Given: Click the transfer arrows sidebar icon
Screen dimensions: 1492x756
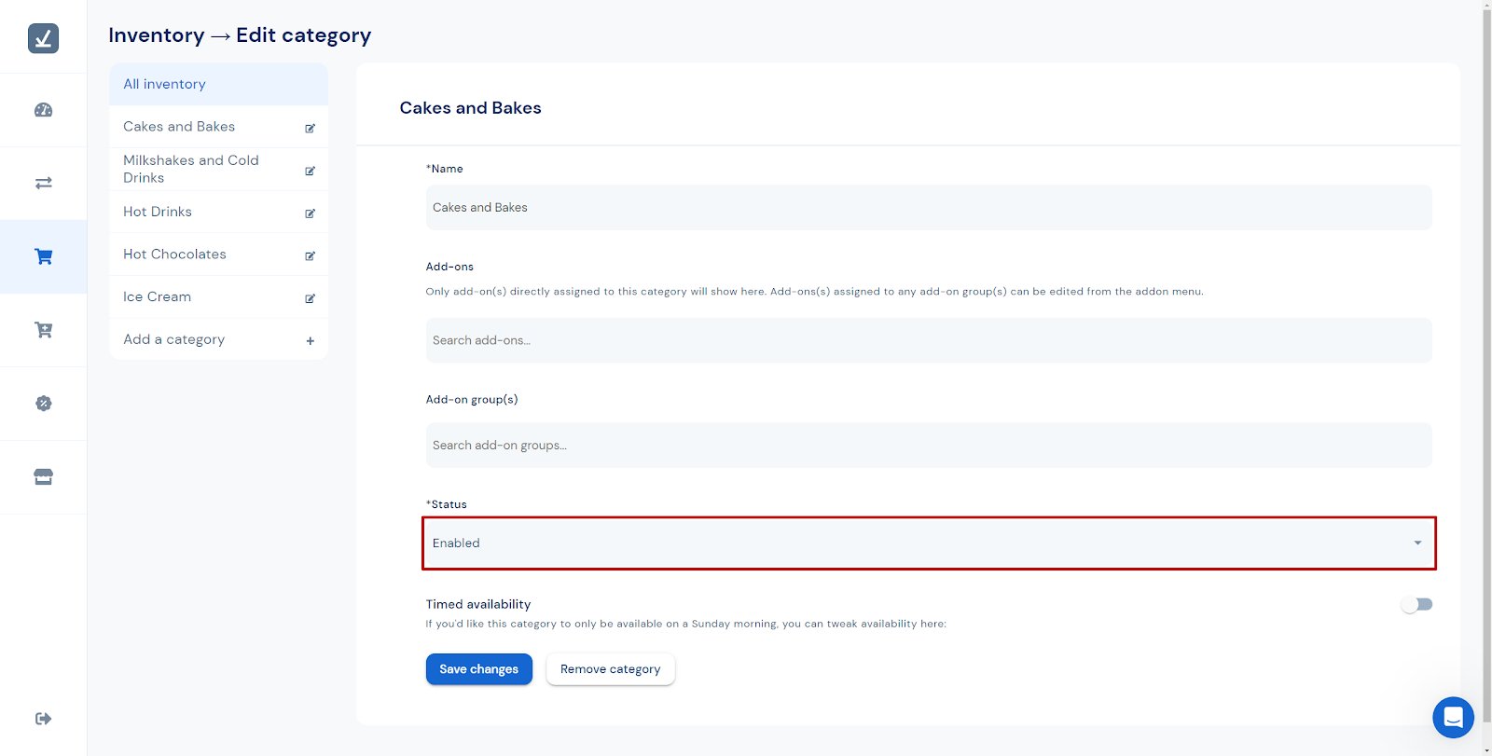Looking at the screenshot, I should point(43,183).
